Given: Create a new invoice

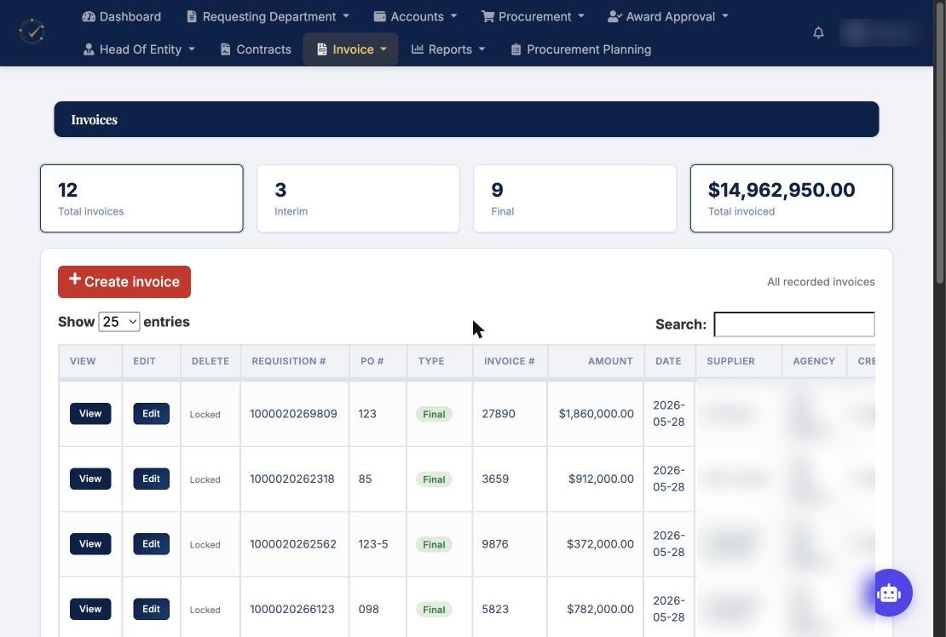Looking at the screenshot, I should [x=124, y=281].
